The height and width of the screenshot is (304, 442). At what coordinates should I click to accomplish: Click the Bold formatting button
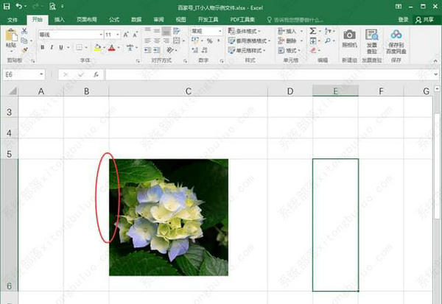(42, 47)
